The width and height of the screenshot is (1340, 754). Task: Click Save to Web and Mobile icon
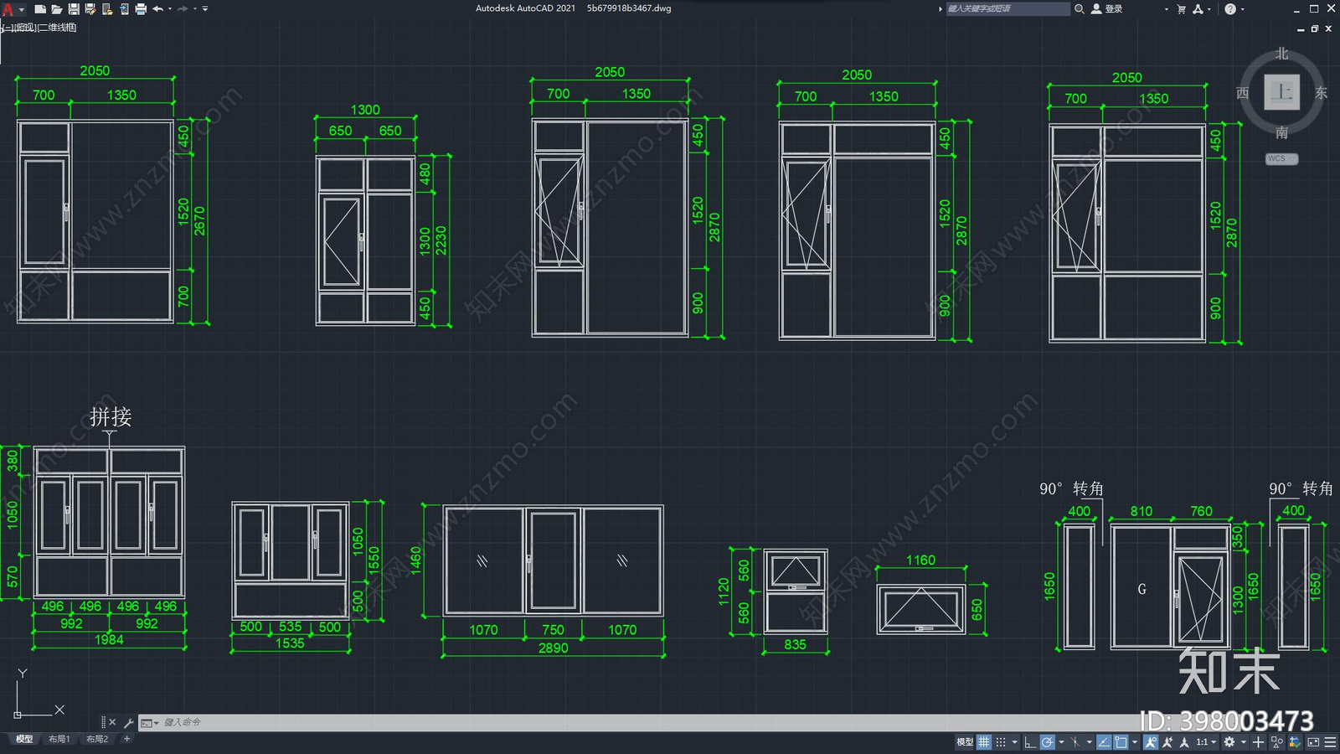coord(124,9)
